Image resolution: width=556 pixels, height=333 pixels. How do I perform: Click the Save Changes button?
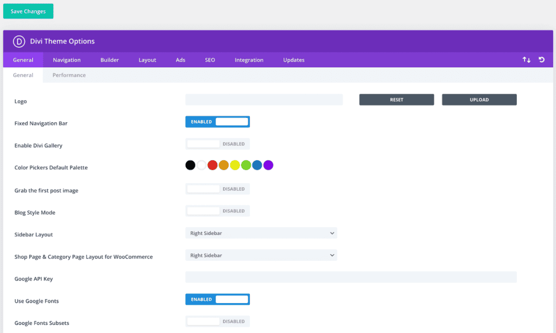[x=28, y=11]
